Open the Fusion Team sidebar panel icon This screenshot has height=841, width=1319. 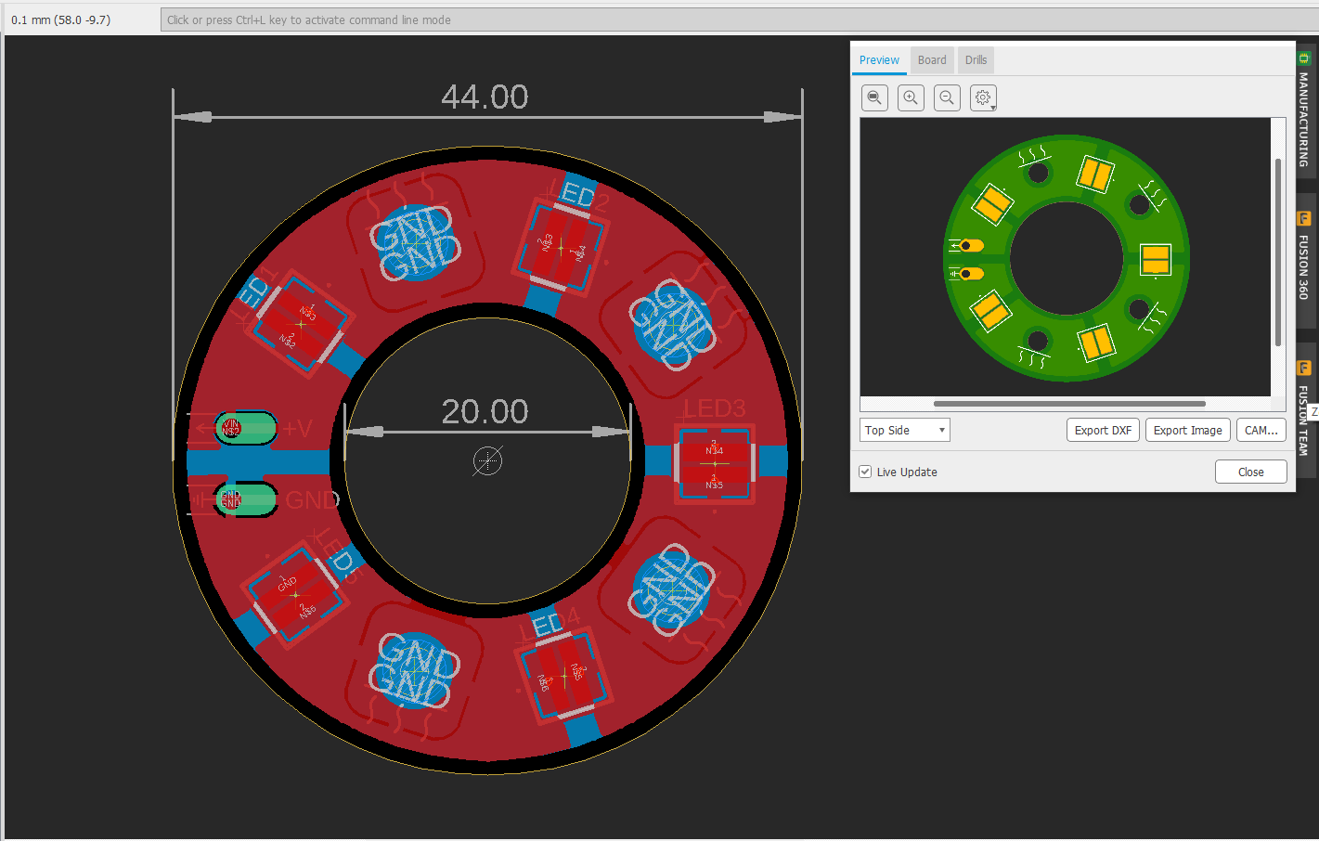(x=1305, y=368)
